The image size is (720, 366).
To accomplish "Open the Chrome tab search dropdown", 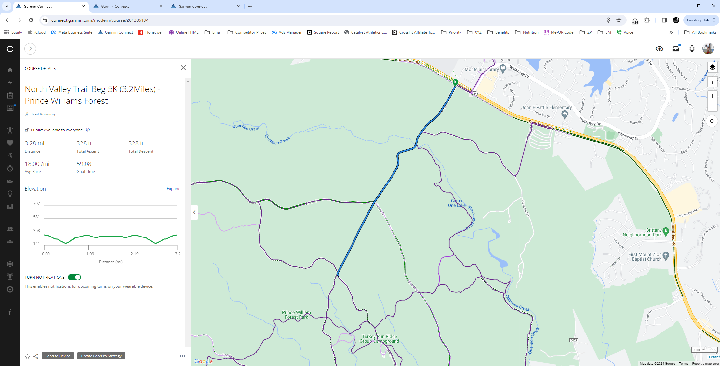I will (x=7, y=6).
